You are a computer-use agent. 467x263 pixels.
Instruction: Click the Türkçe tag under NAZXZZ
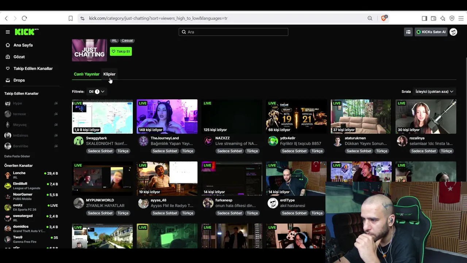(x=252, y=151)
